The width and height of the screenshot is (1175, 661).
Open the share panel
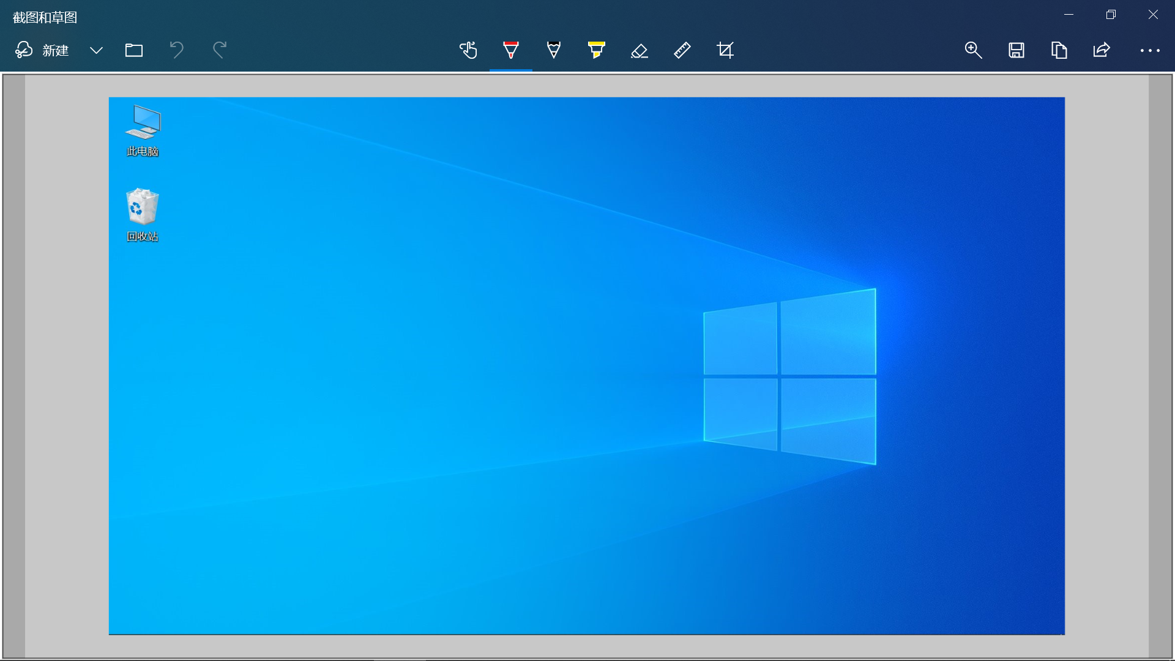pos(1102,50)
